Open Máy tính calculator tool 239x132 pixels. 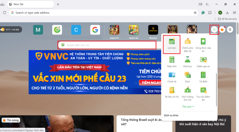(172, 62)
